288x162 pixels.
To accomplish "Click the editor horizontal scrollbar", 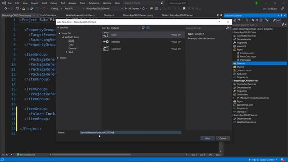I will 91,155.
